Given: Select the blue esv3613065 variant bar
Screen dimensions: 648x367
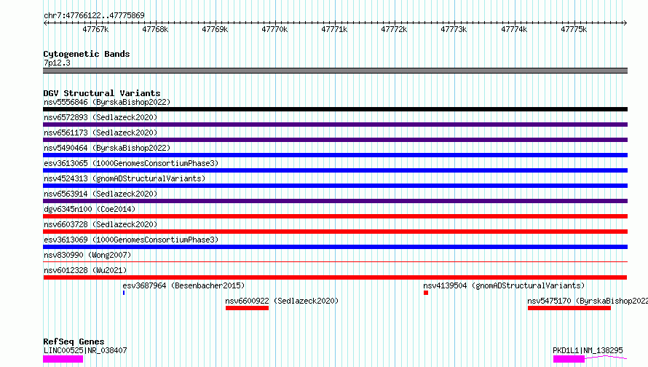Looking at the screenshot, I should tap(335, 170).
